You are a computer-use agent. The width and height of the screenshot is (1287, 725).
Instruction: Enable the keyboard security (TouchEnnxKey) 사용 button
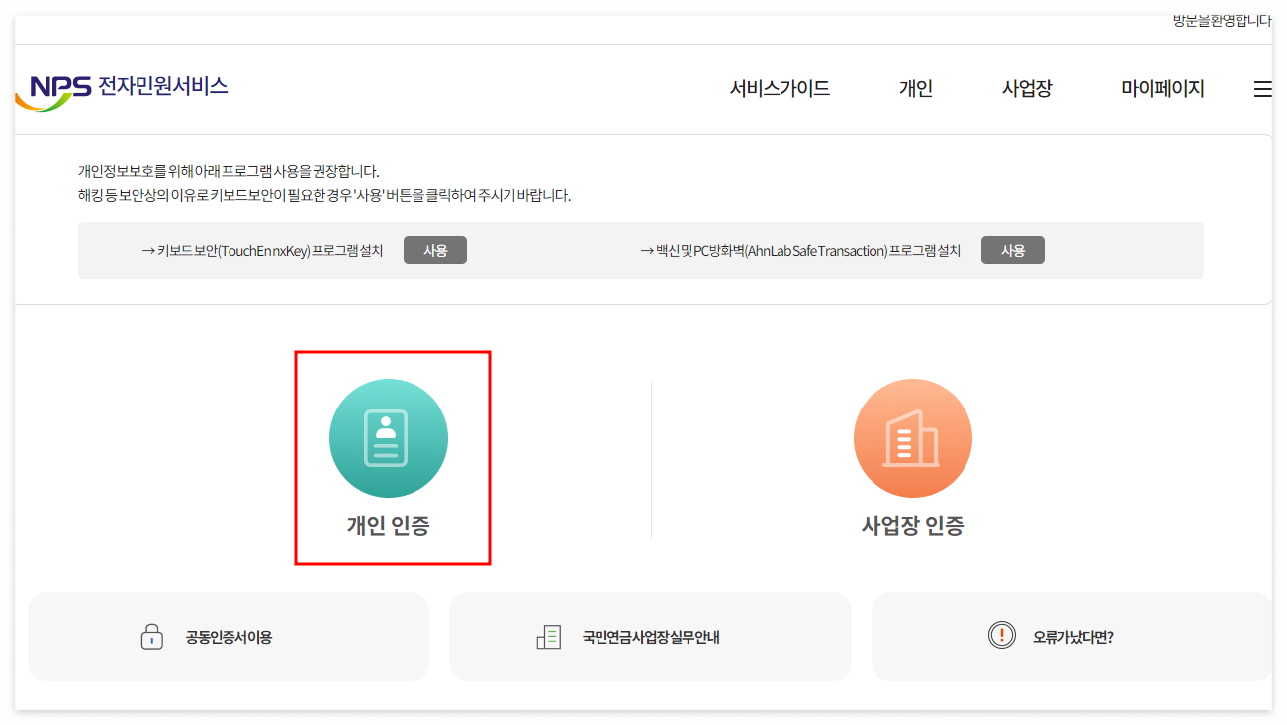tap(435, 249)
